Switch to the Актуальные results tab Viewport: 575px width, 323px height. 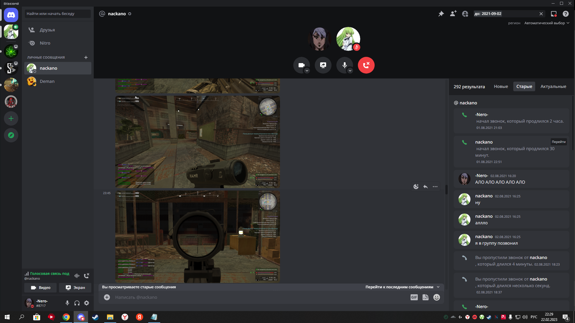click(x=553, y=86)
